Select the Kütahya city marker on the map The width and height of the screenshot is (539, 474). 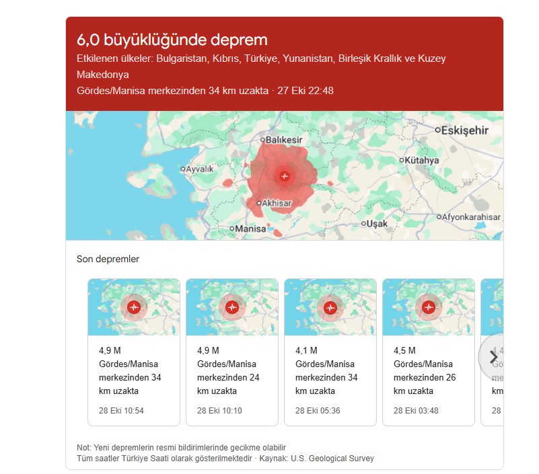402,161
